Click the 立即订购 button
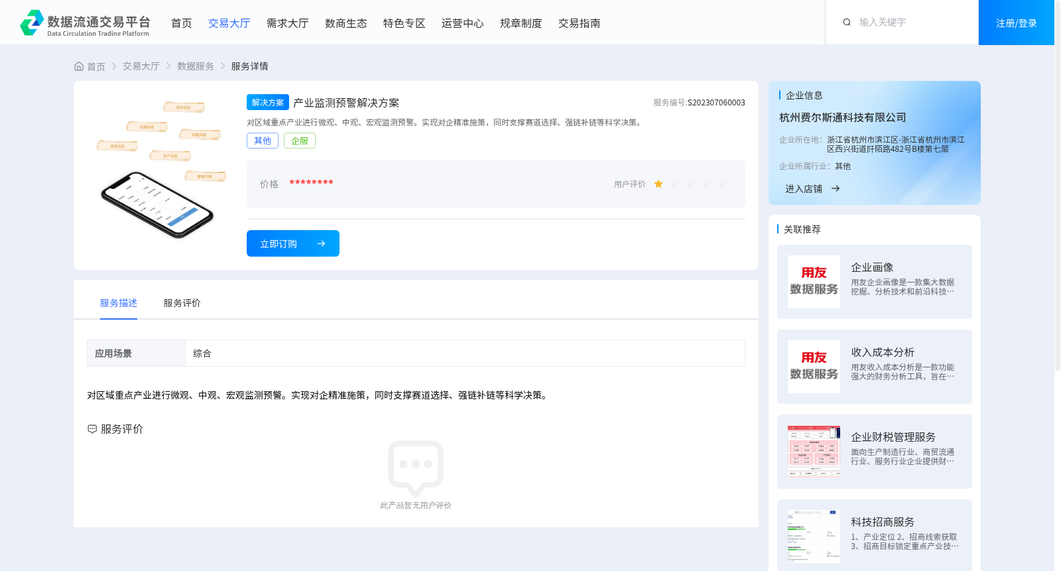This screenshot has width=1061, height=571. point(293,243)
